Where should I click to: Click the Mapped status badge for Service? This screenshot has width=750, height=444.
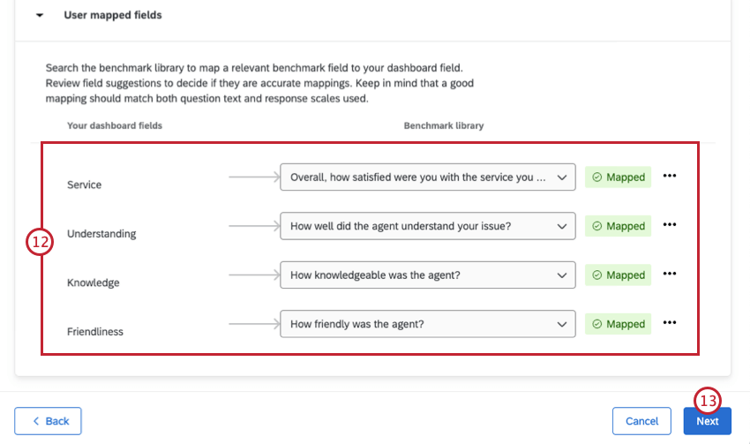coord(618,177)
